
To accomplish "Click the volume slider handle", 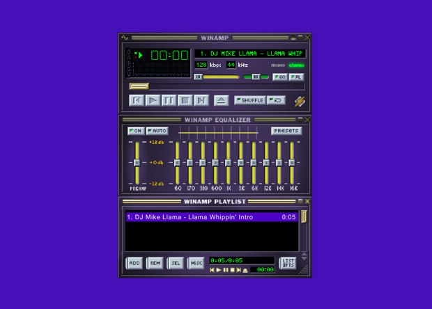I will (x=198, y=77).
